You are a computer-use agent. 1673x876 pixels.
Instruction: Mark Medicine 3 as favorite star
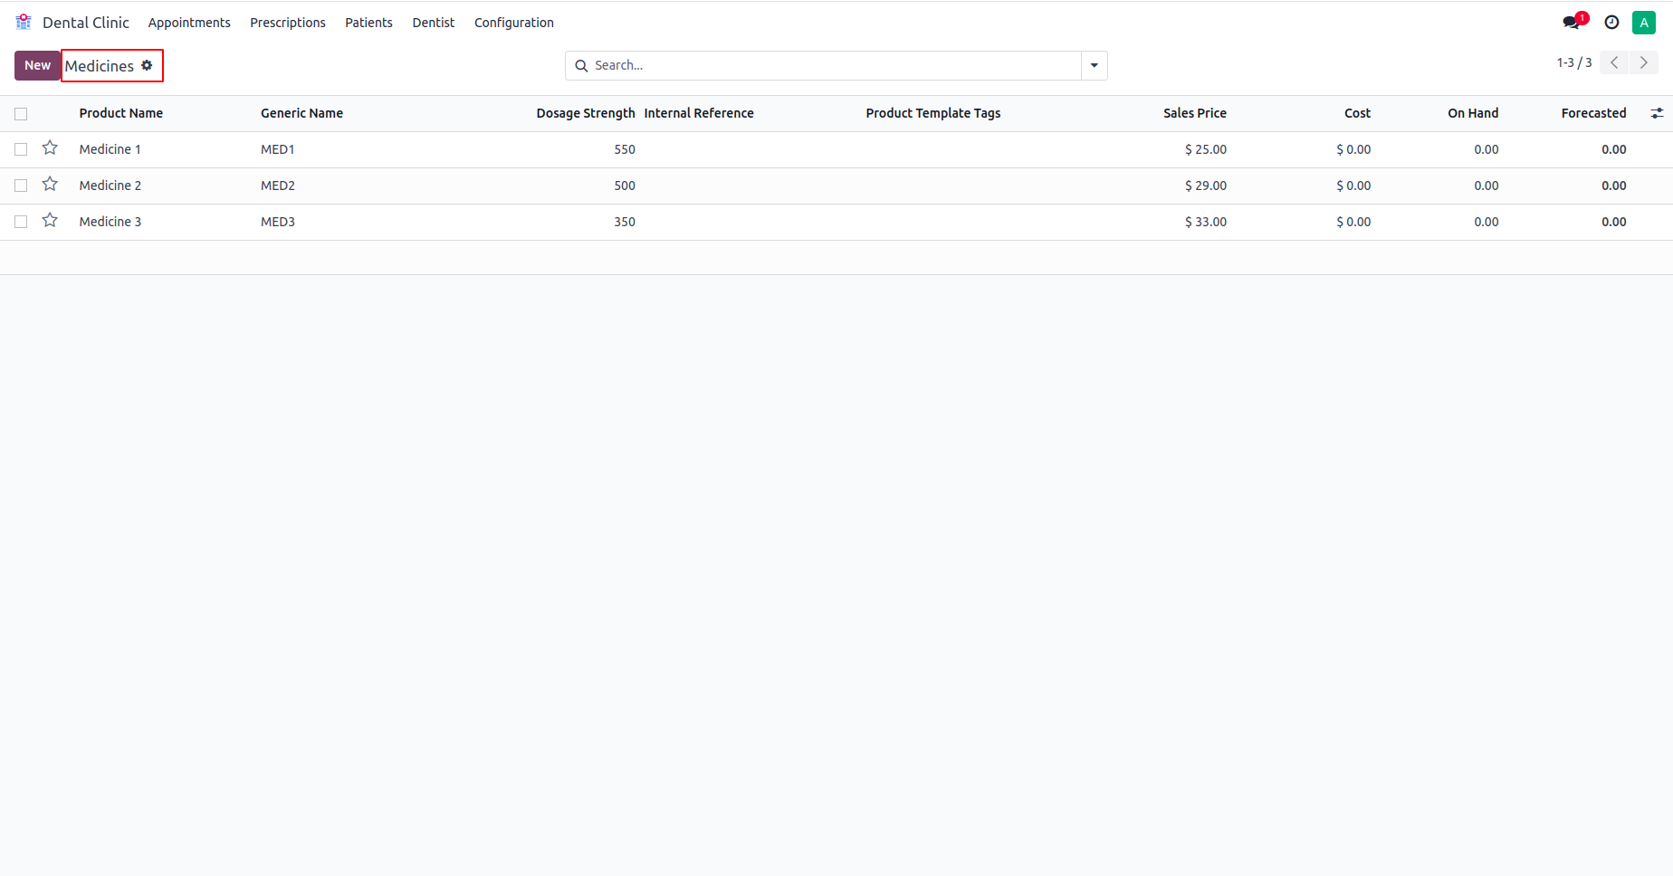click(x=50, y=220)
